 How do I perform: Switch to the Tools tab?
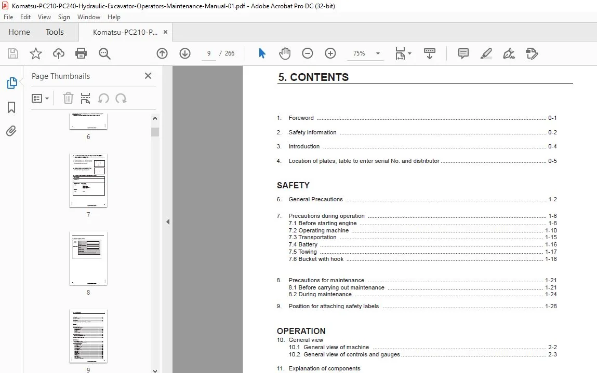(55, 32)
